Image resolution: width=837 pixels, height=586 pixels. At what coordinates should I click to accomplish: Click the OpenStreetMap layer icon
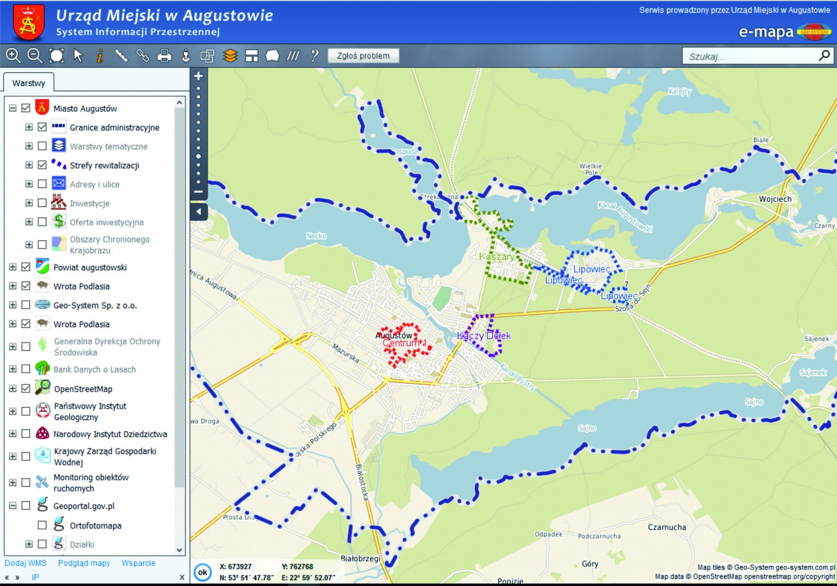click(x=42, y=387)
